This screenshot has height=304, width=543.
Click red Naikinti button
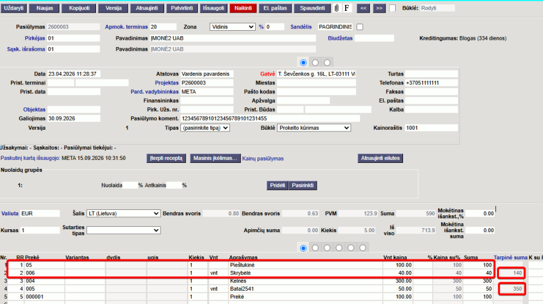coord(243,8)
